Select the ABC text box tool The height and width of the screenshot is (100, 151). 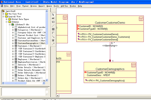pos(53,18)
